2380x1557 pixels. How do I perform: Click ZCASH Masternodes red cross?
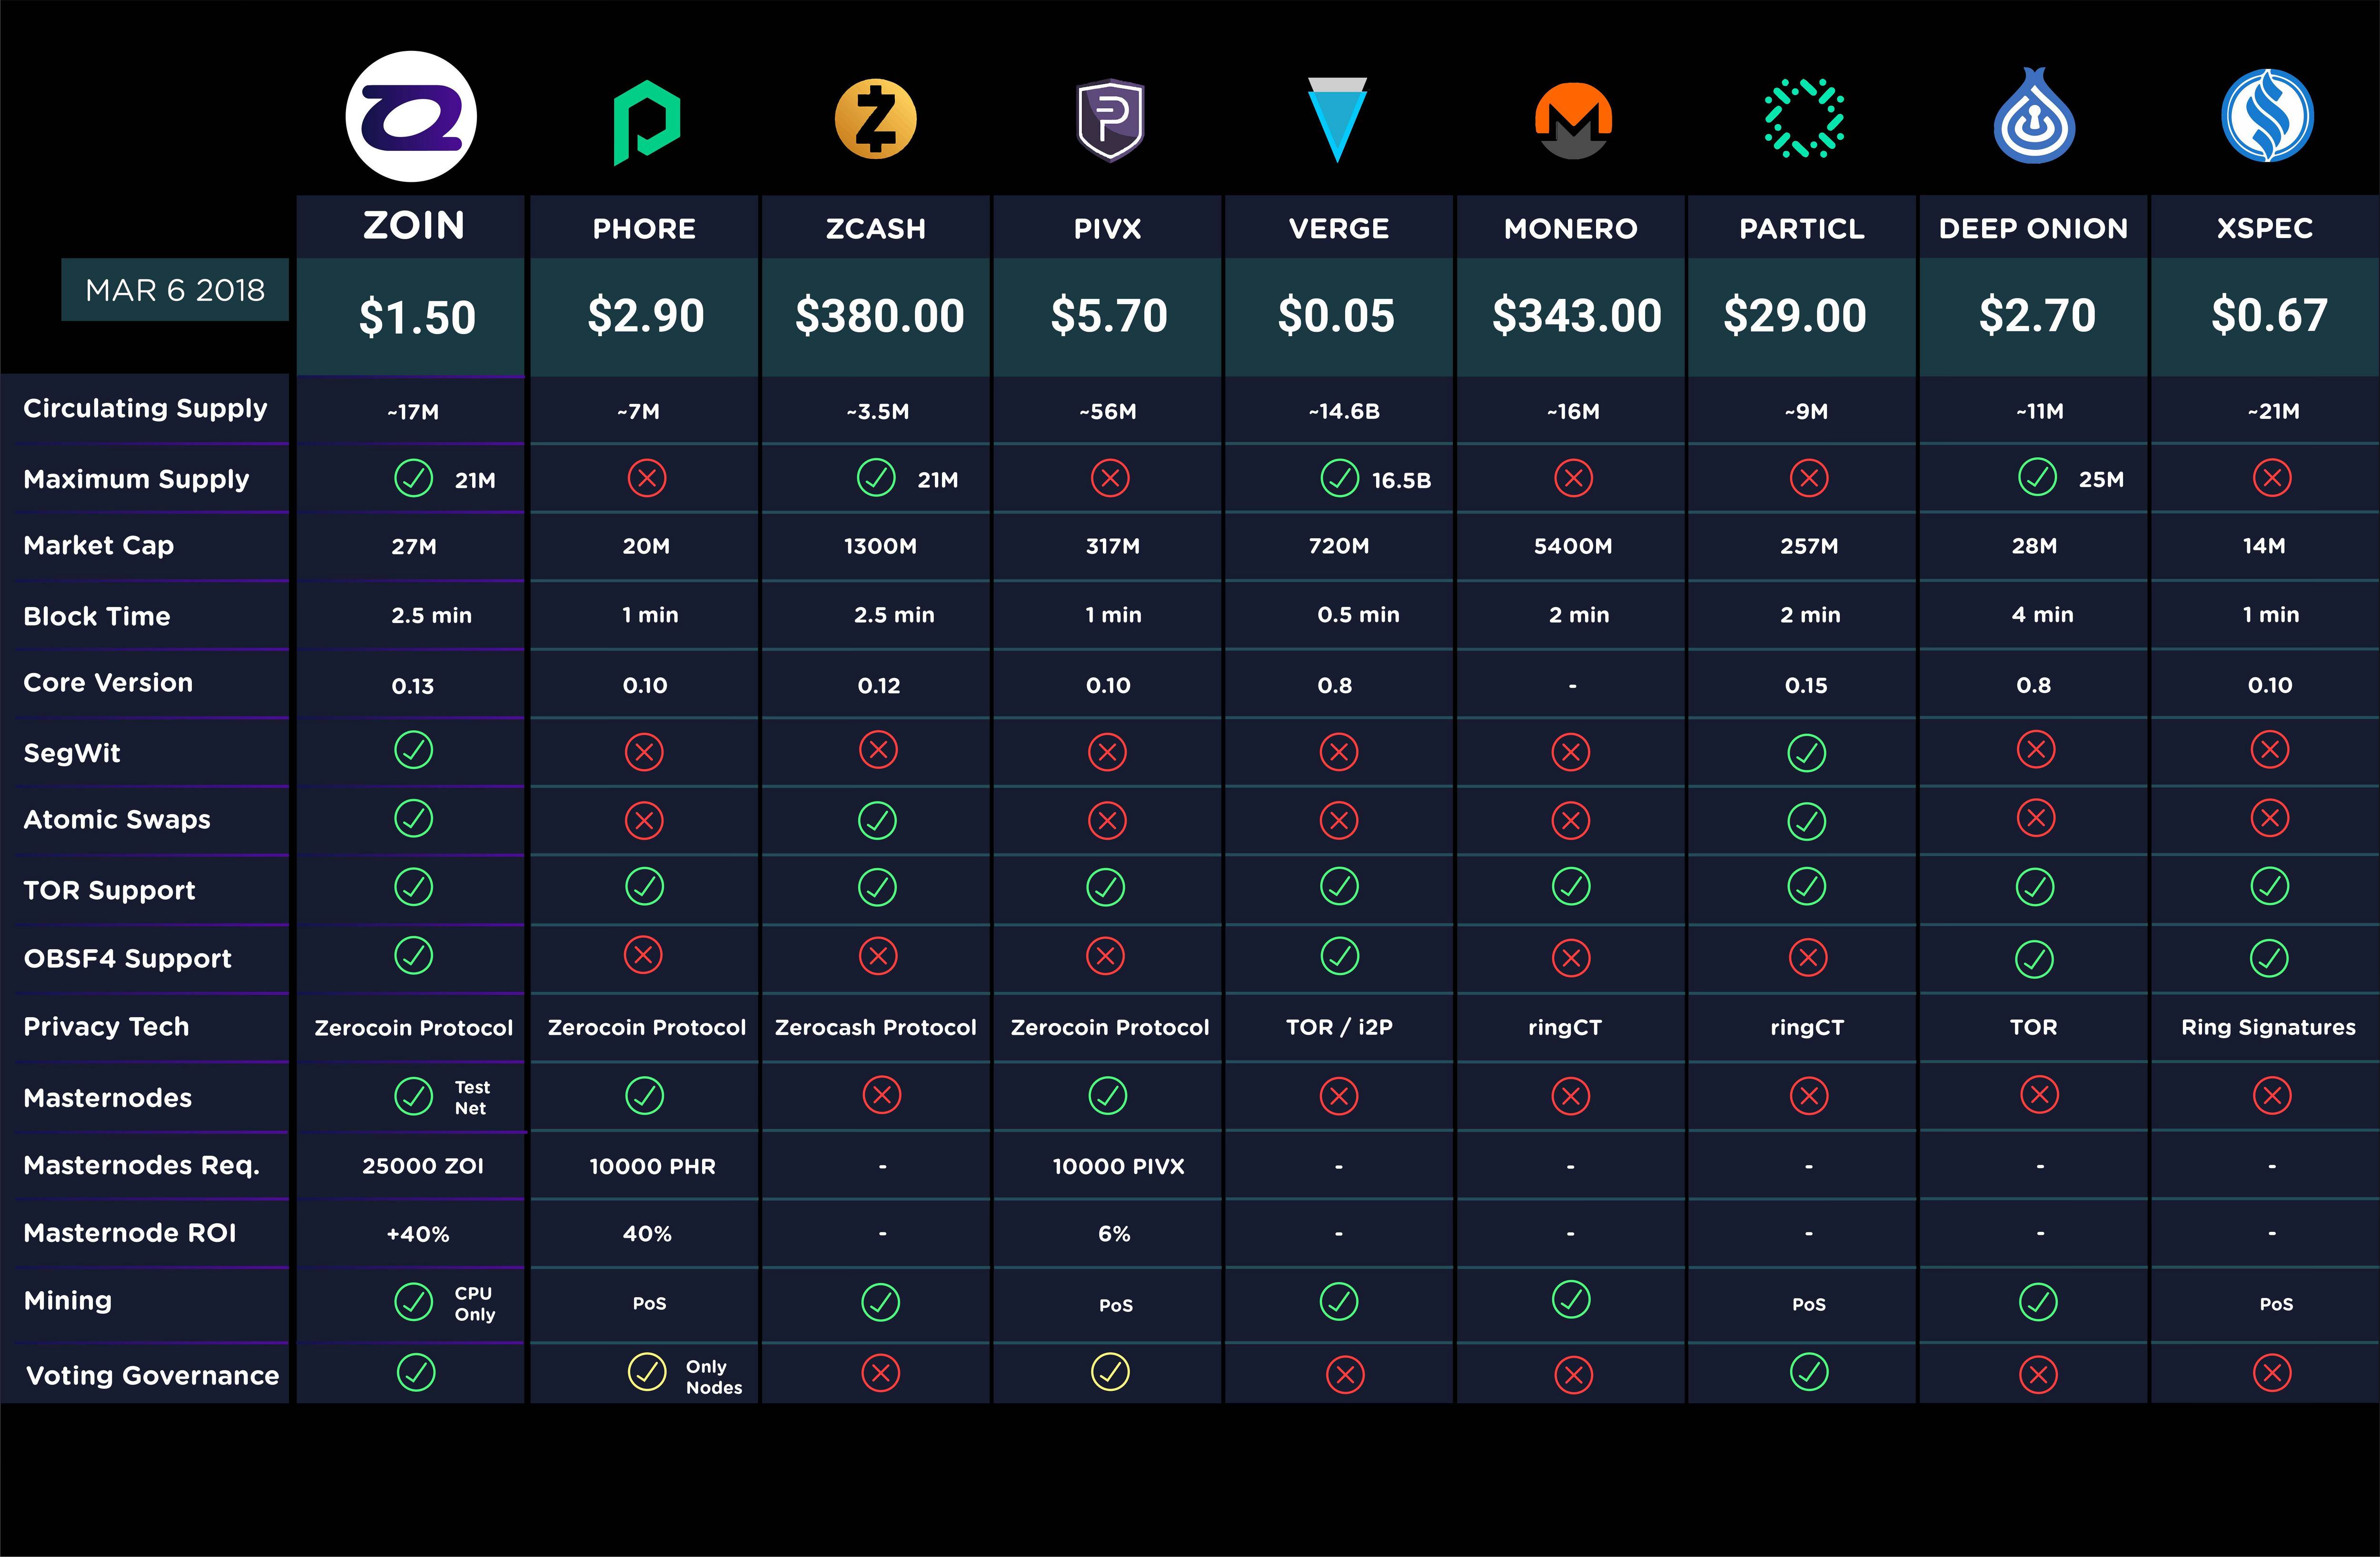pyautogui.click(x=881, y=1095)
